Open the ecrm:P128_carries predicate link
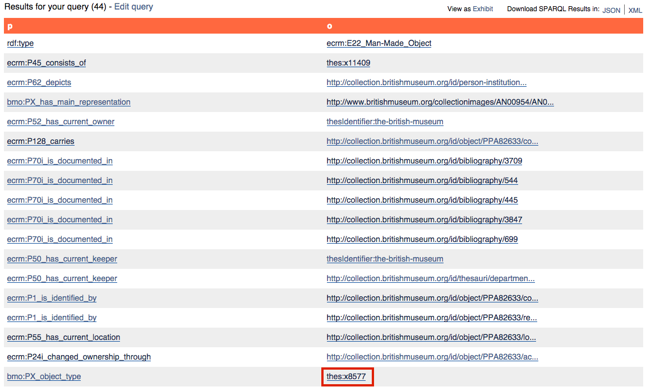 click(40, 141)
